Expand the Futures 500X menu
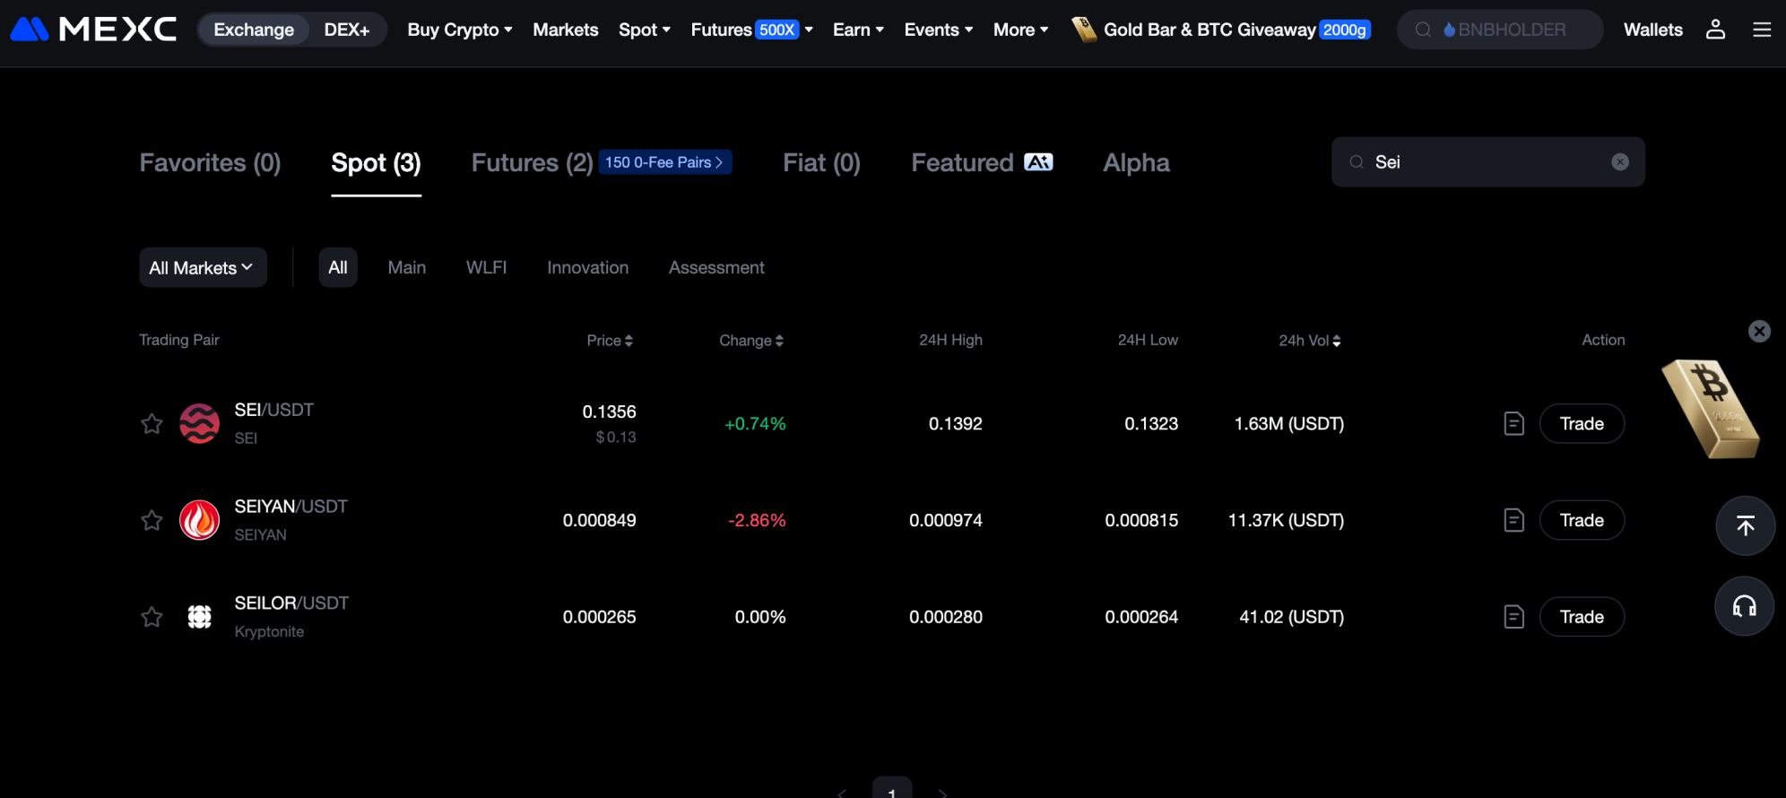This screenshot has width=1786, height=798. [x=752, y=30]
